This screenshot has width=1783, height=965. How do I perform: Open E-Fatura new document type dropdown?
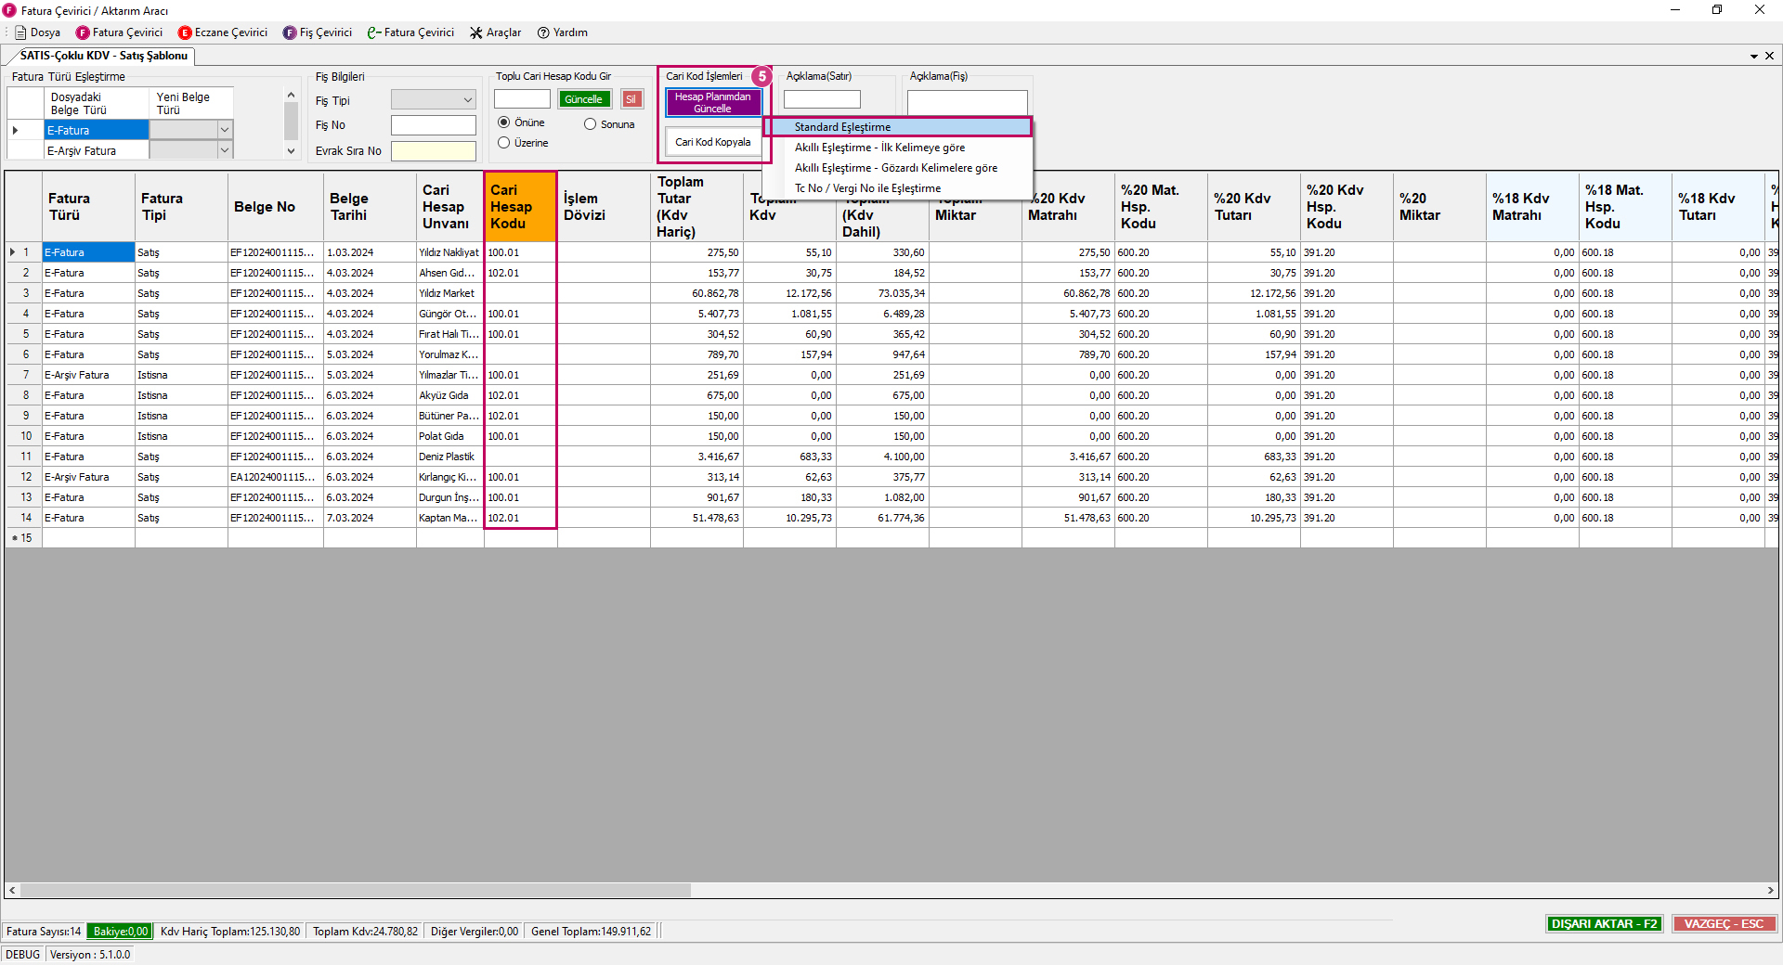click(x=224, y=130)
